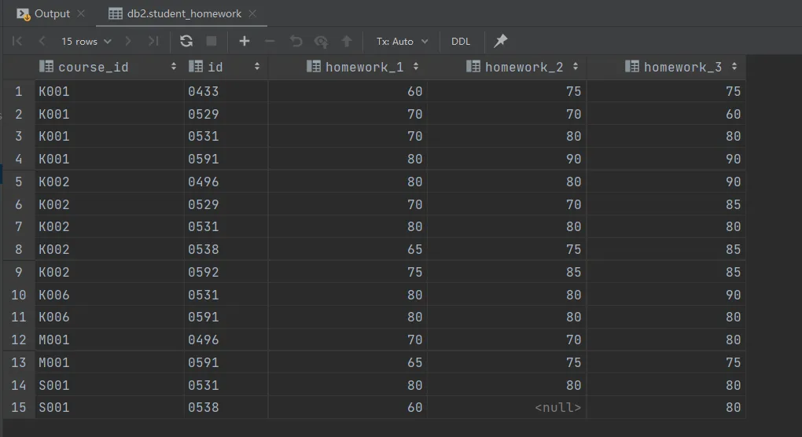Submit changes with the up arrow icon

point(347,41)
